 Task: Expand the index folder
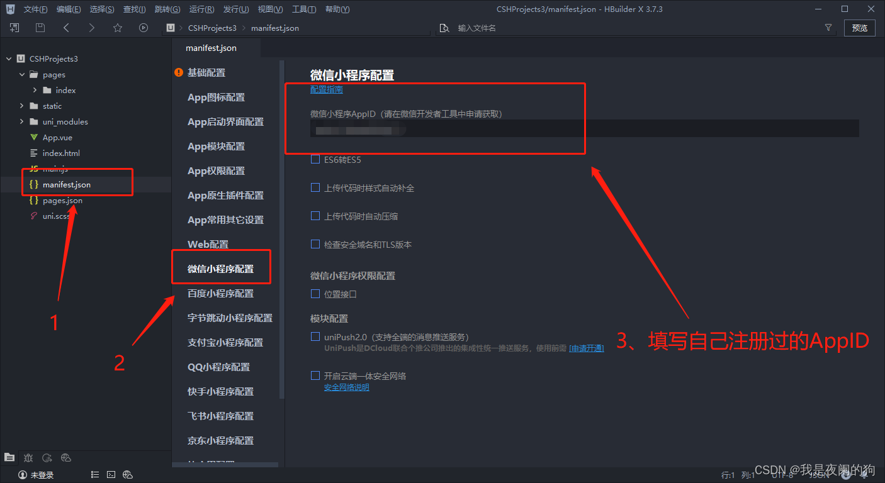(35, 90)
